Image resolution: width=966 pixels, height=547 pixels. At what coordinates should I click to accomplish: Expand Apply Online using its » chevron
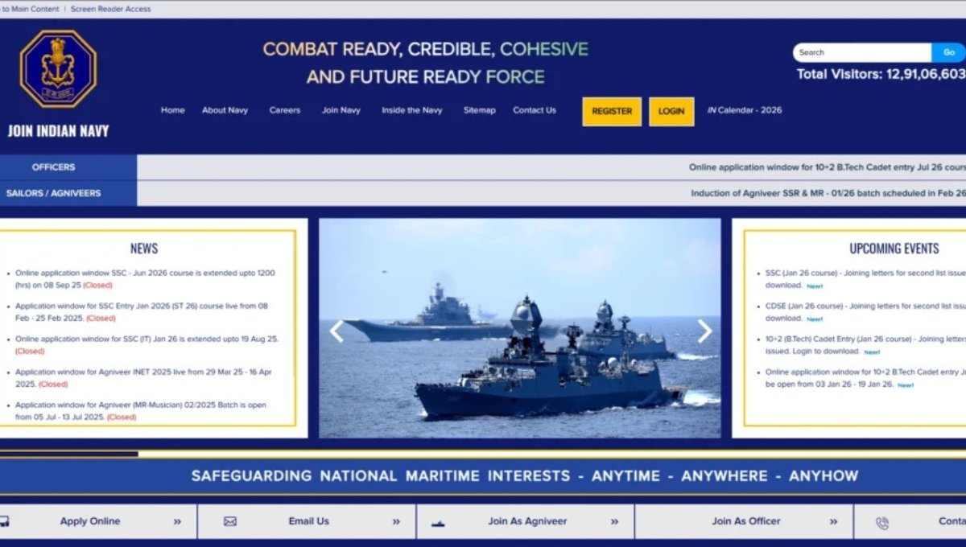(x=177, y=521)
